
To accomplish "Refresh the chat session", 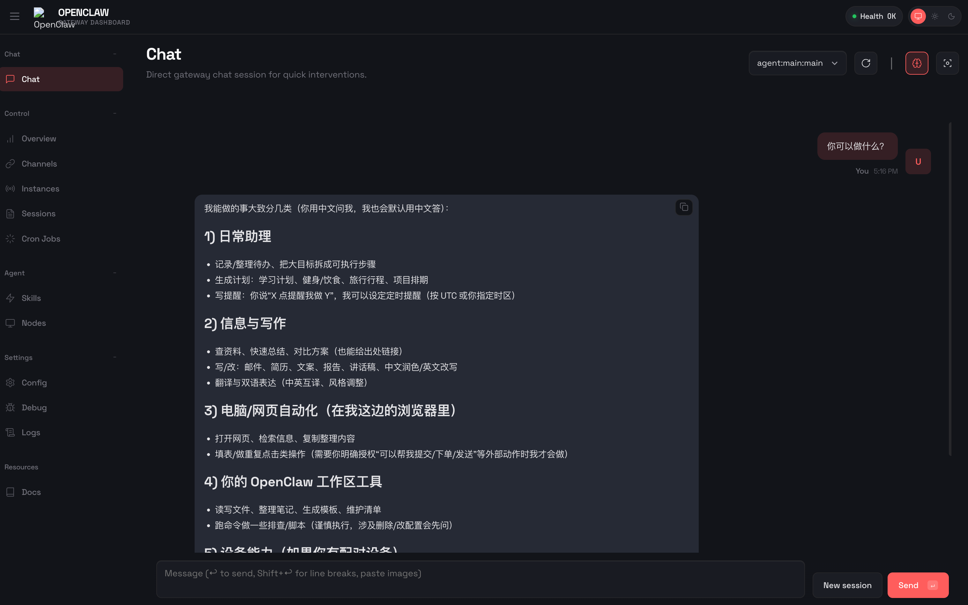I will point(866,63).
